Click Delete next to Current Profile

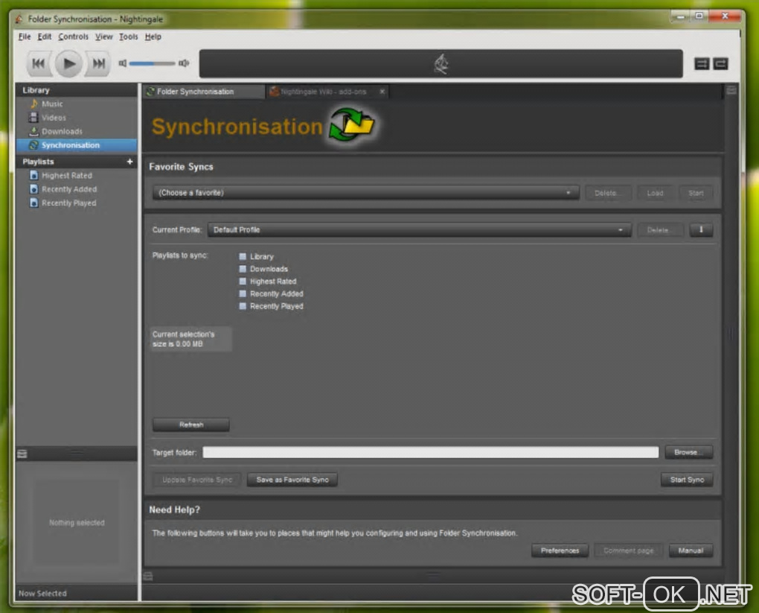[x=659, y=229]
